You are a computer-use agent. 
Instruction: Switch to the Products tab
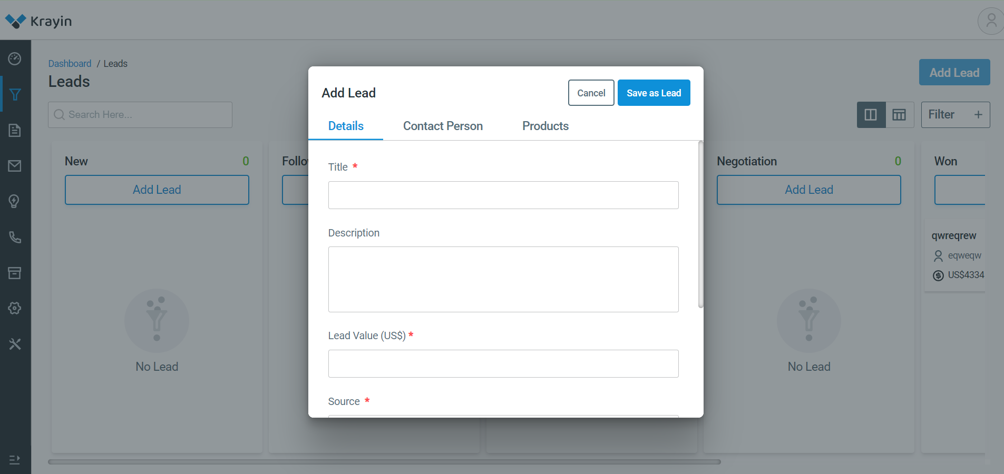click(545, 126)
